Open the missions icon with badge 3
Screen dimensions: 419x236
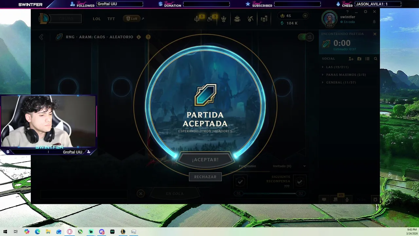pos(210,19)
